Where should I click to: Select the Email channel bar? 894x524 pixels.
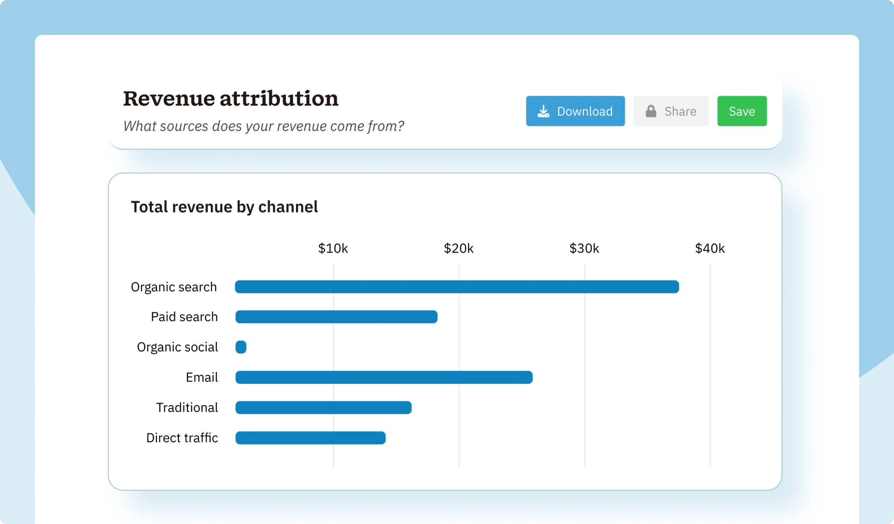383,377
